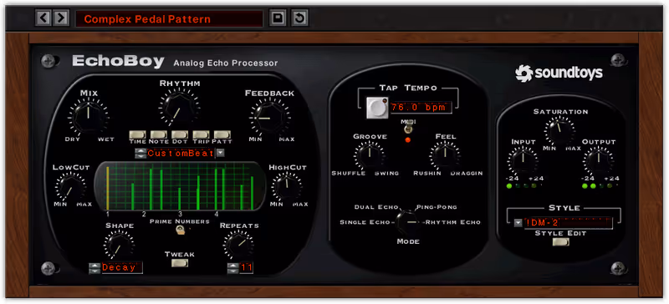Click the Groove knob

click(x=370, y=155)
